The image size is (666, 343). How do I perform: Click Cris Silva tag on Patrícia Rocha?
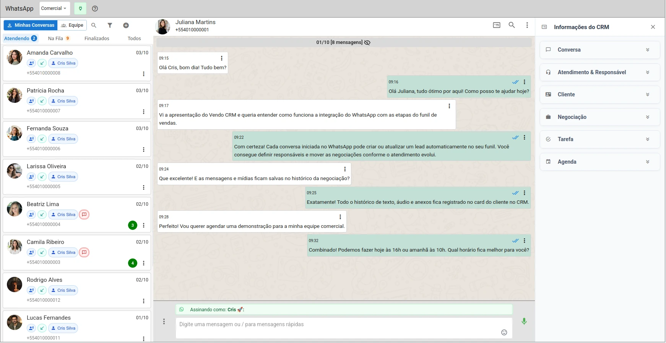coord(63,101)
